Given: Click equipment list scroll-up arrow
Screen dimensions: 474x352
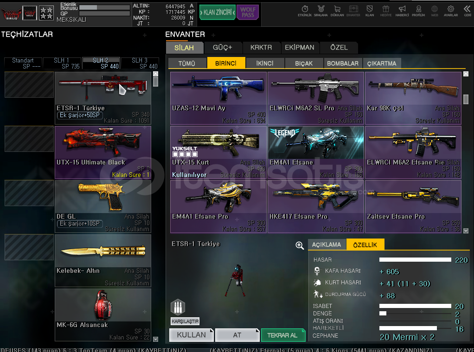Looking at the screenshot, I should (156, 74).
